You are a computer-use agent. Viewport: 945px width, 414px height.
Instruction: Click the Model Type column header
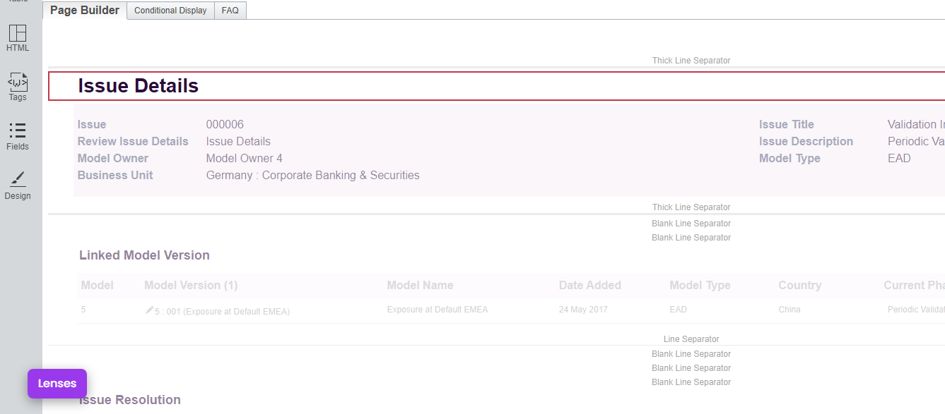click(700, 286)
